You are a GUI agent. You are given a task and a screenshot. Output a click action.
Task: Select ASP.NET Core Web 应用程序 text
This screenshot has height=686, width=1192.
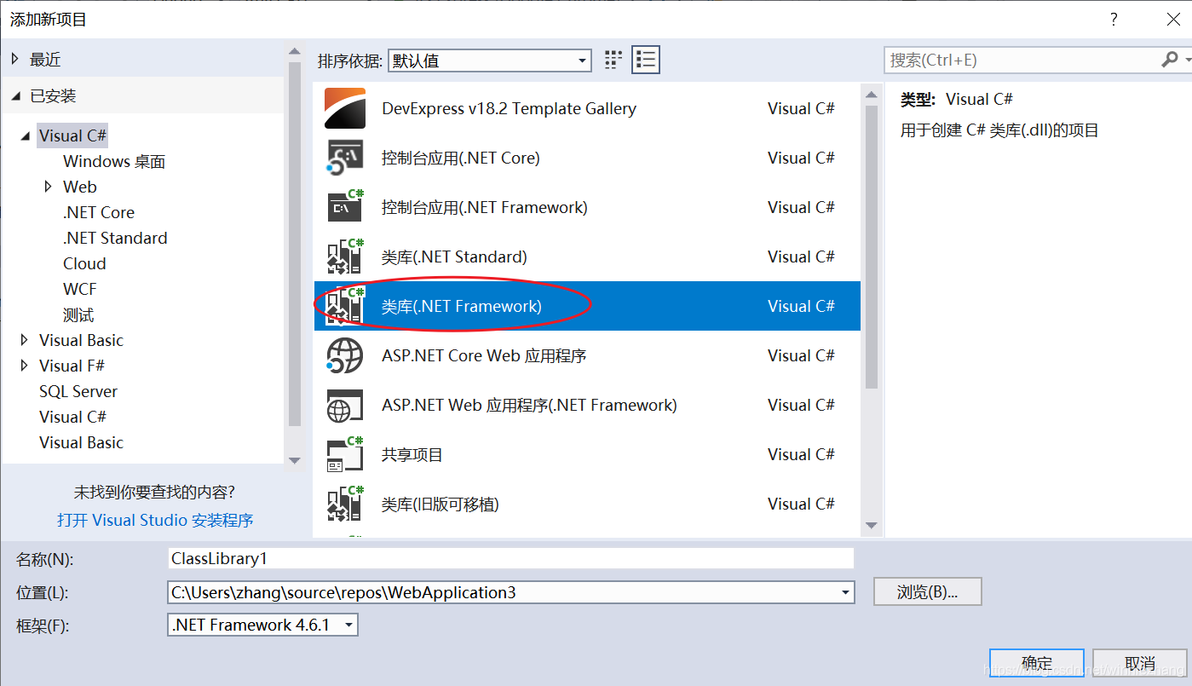(484, 355)
